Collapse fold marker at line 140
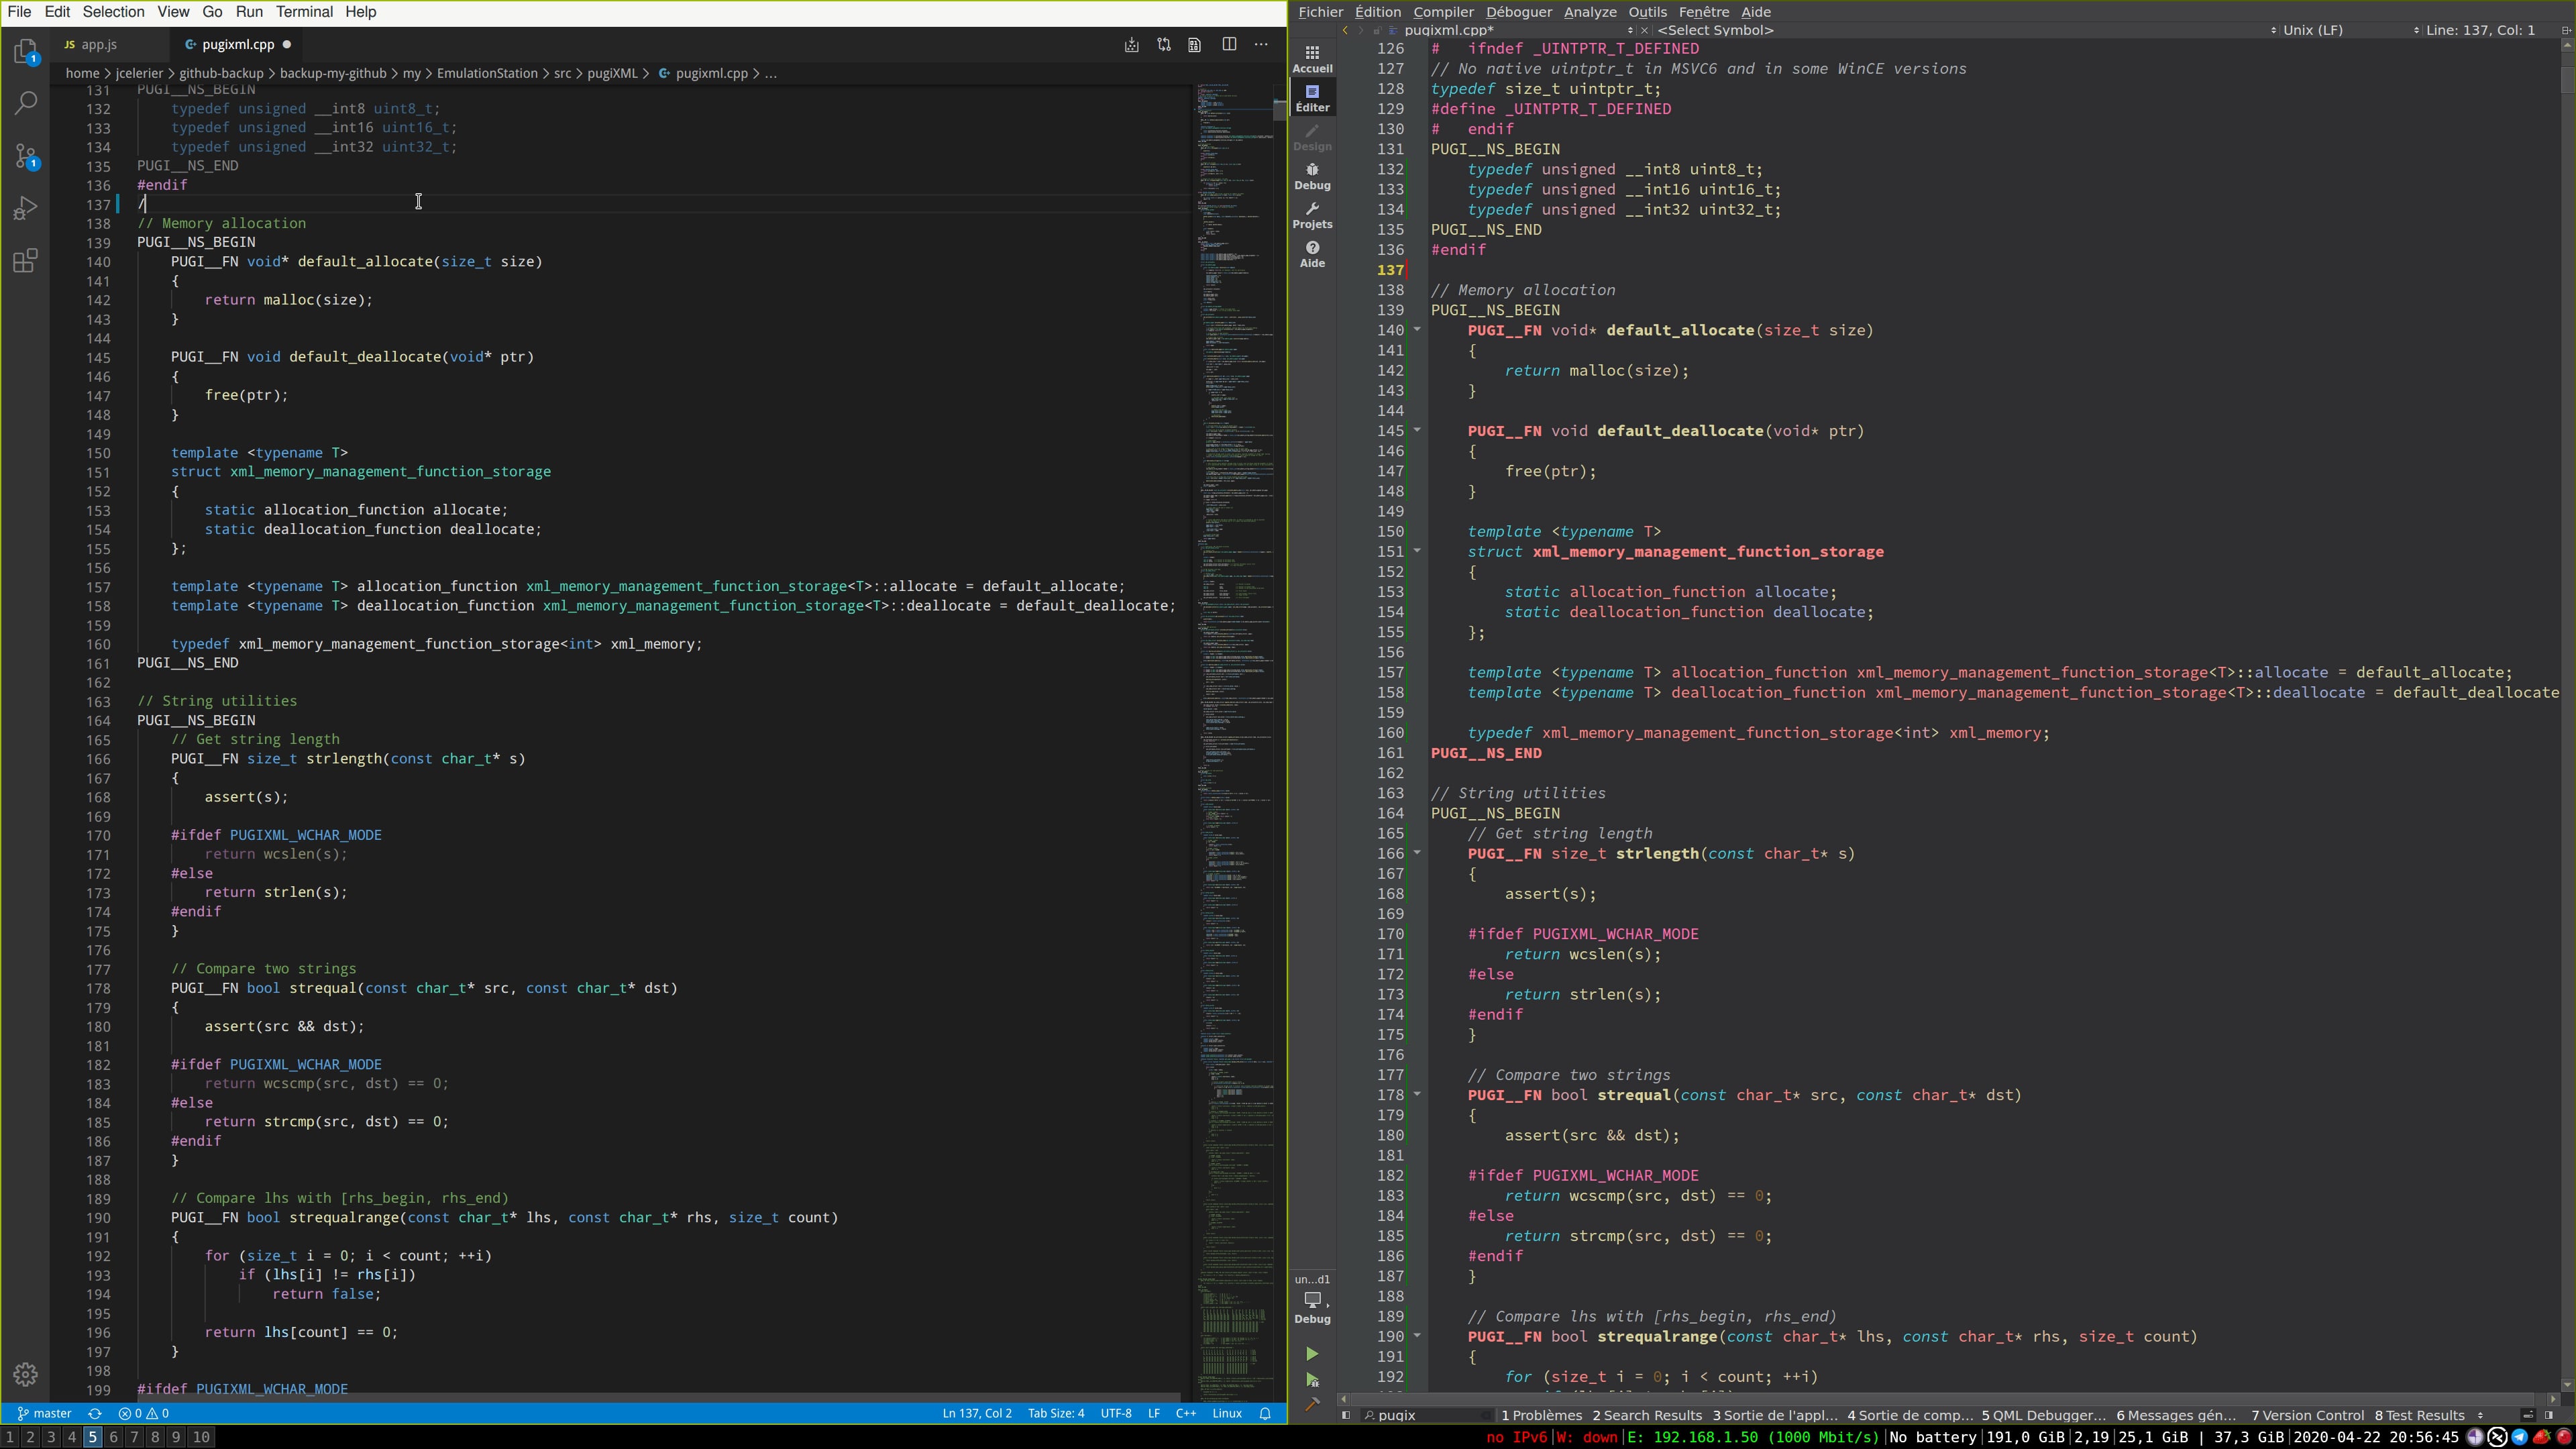This screenshot has width=2576, height=1449. pyautogui.click(x=1417, y=330)
